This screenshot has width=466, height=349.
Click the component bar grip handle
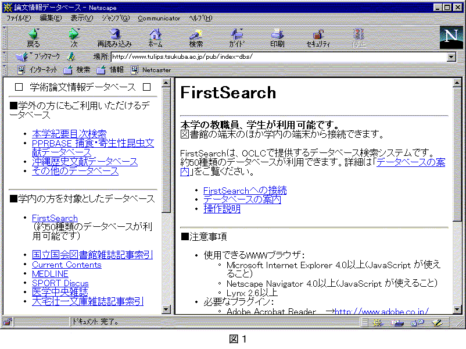[365, 322]
